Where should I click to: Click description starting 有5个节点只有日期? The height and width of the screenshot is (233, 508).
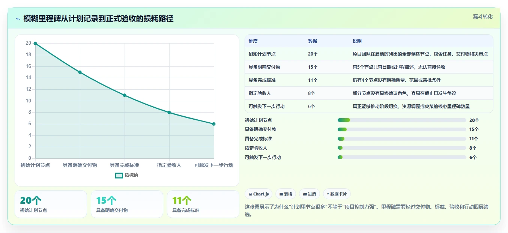click(x=399, y=67)
